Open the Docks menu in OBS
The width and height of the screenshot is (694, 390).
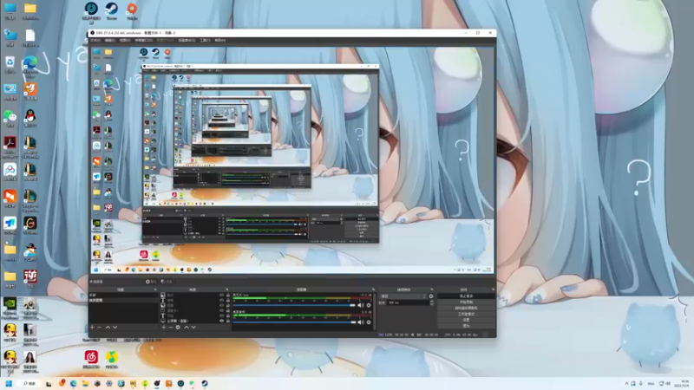click(143, 40)
